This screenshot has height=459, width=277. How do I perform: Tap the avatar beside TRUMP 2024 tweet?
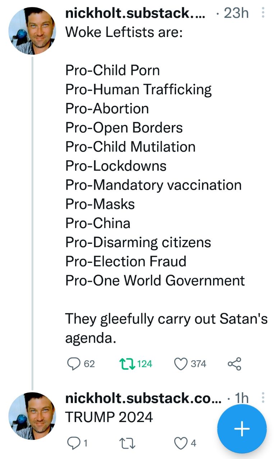coord(32,415)
